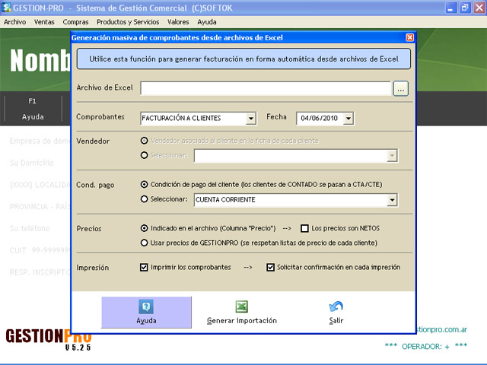
Task: Click the OPERADOR status text
Action: coord(426,347)
